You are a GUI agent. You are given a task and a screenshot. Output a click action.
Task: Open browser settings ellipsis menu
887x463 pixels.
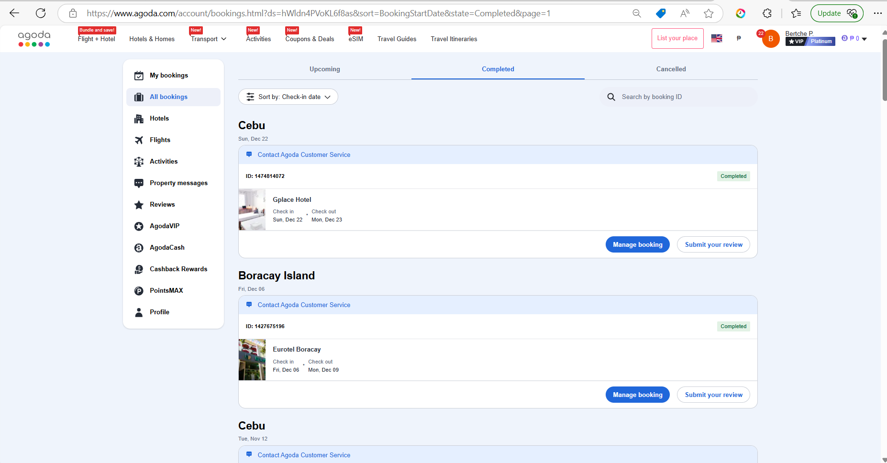click(877, 13)
